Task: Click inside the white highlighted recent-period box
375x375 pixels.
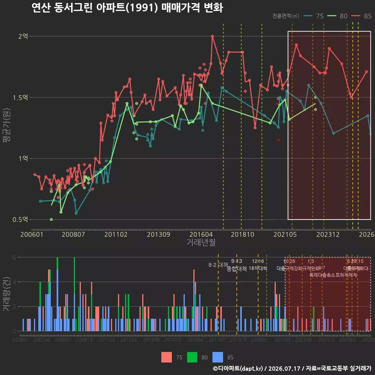Action: [x=329, y=125]
